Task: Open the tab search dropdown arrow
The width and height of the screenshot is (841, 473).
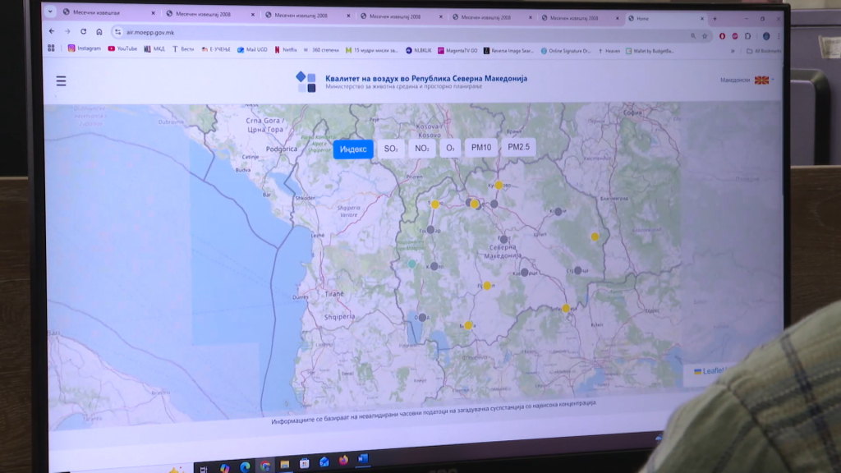Action: [x=51, y=12]
